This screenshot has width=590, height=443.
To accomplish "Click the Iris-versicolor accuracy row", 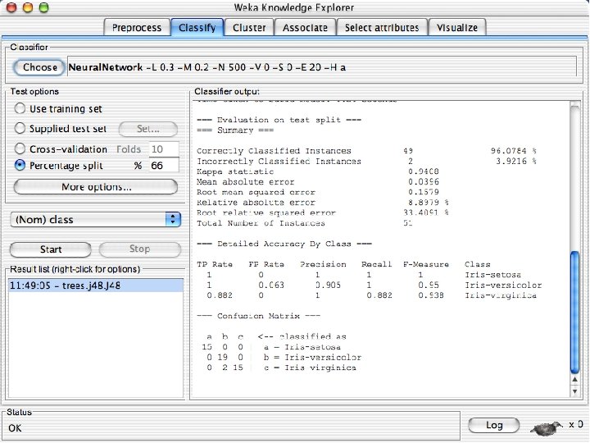I will point(369,285).
